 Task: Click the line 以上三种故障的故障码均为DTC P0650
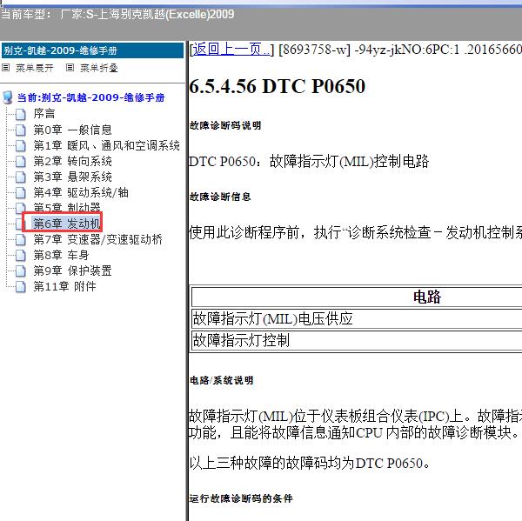(310, 463)
